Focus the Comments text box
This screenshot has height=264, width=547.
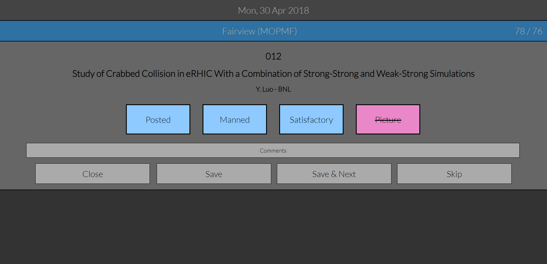[x=273, y=150]
